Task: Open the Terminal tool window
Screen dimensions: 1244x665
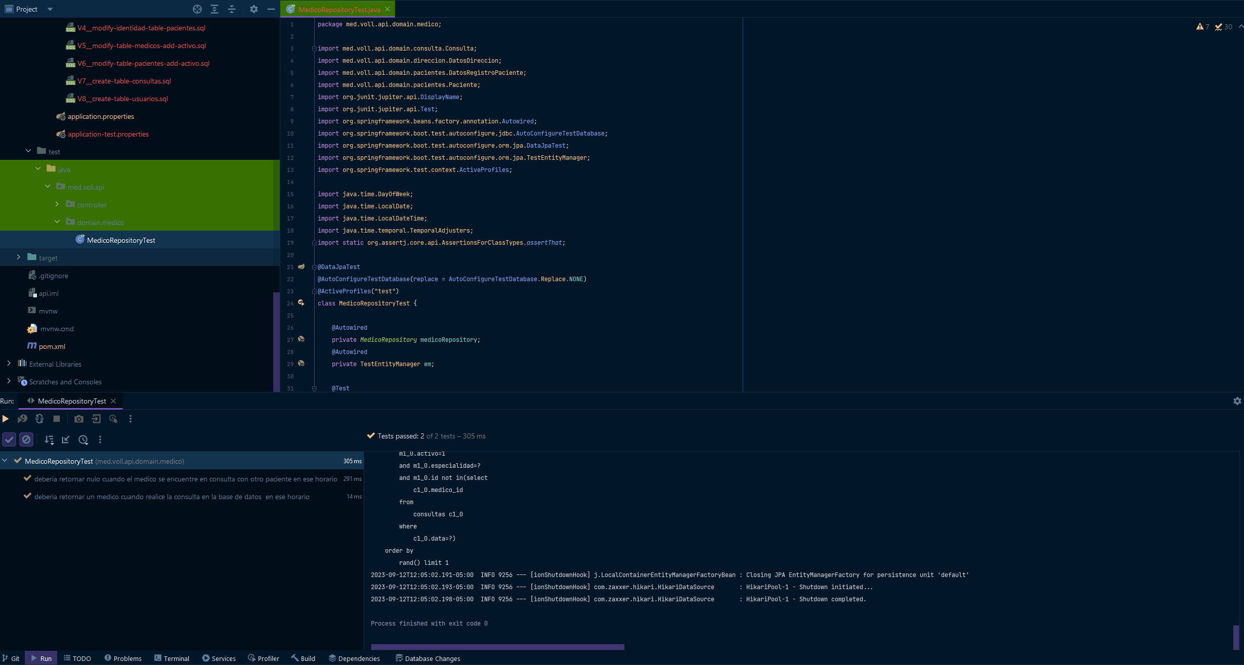Action: coord(171,658)
